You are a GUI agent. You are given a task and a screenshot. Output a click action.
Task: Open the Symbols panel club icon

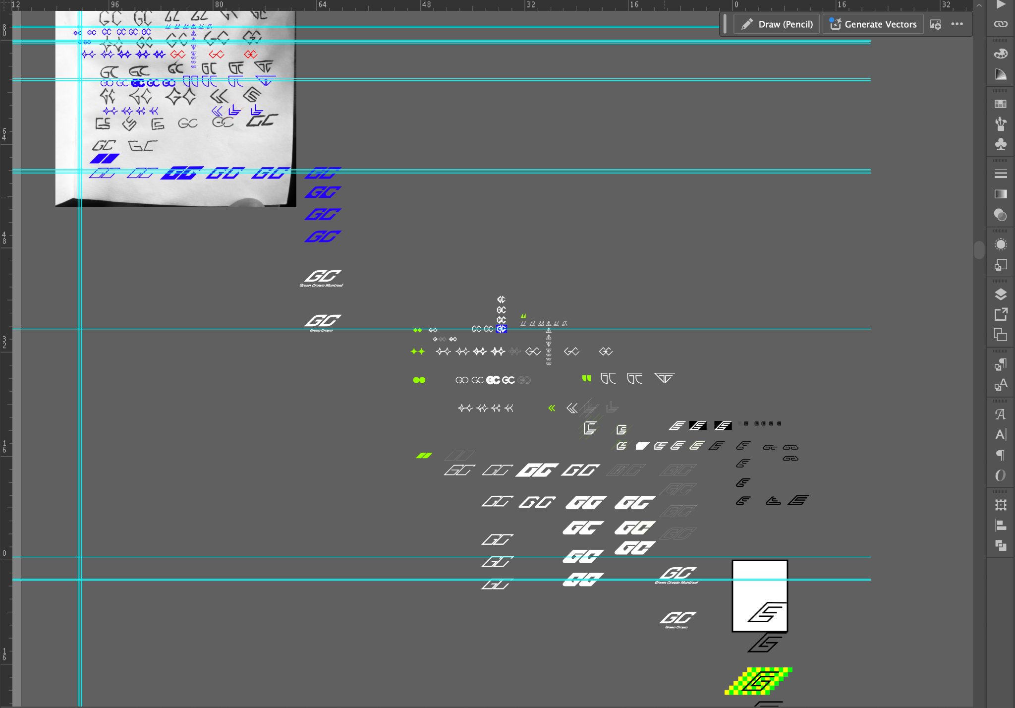coord(1001,144)
